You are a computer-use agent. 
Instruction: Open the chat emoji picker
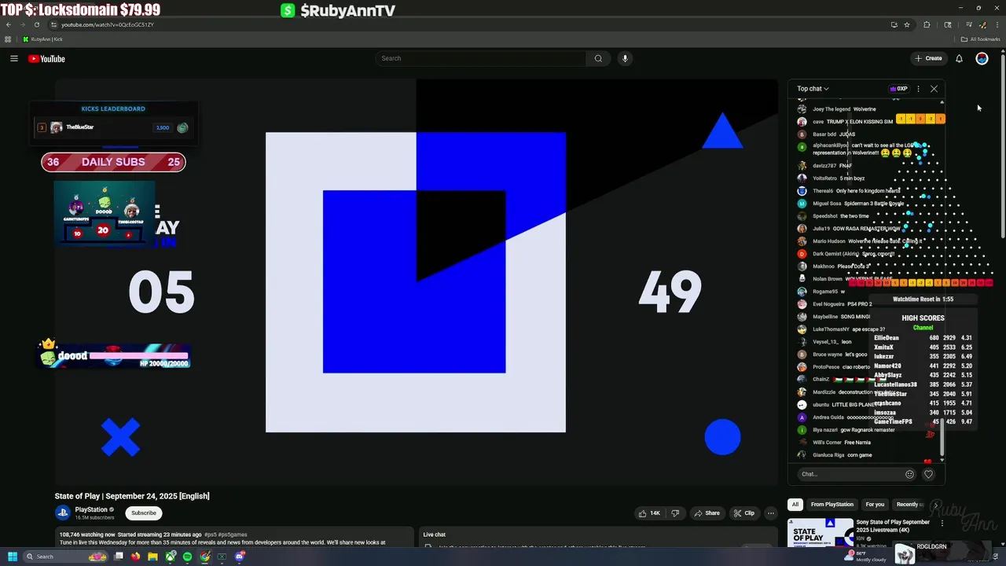910,474
